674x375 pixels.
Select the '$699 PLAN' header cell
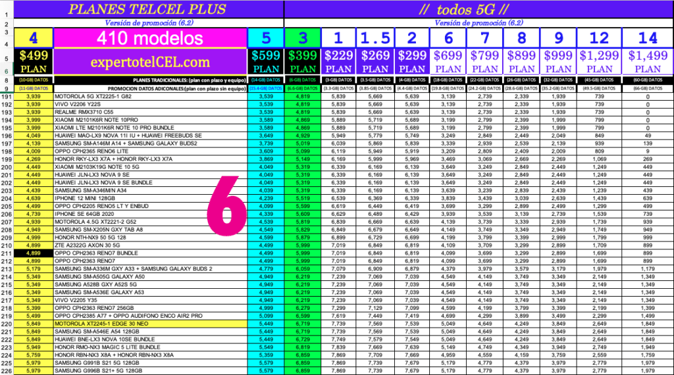448,62
